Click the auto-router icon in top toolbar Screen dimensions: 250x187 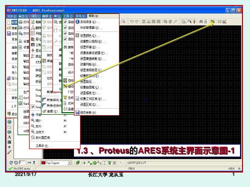(x=212, y=21)
